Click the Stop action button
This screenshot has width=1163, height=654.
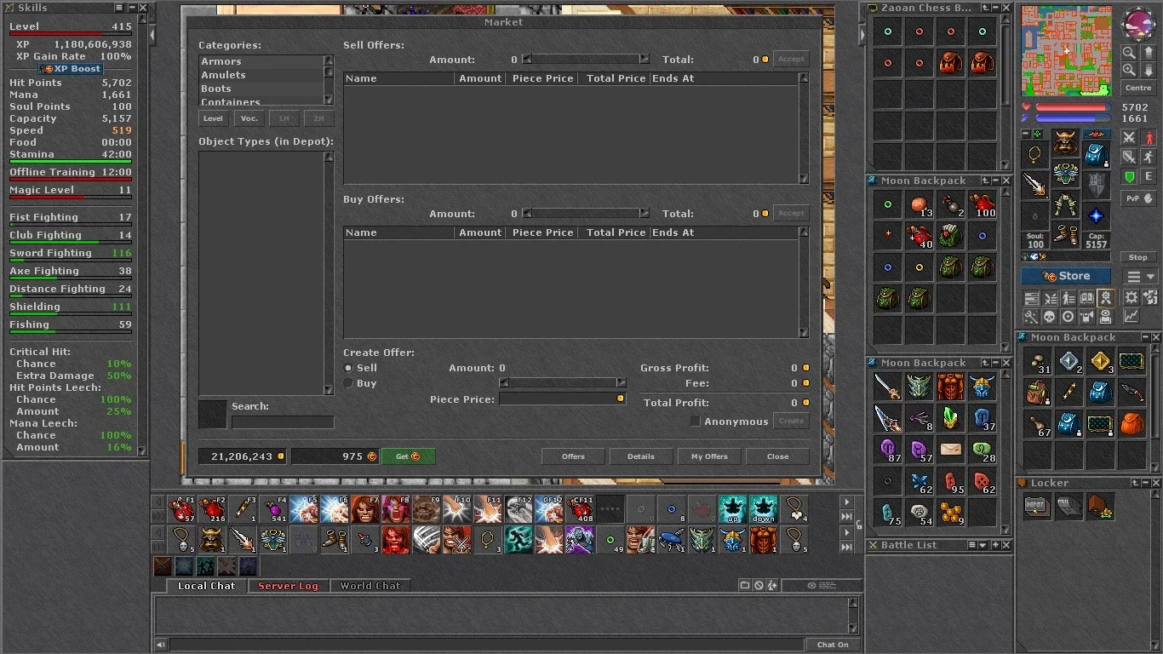[x=1138, y=257]
